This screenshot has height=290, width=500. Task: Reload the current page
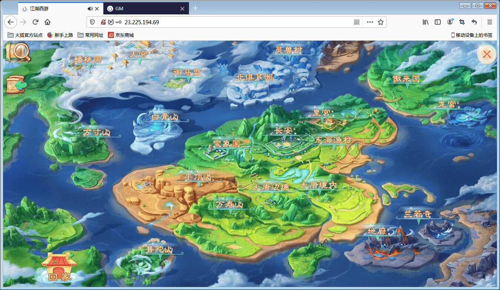tap(35, 22)
